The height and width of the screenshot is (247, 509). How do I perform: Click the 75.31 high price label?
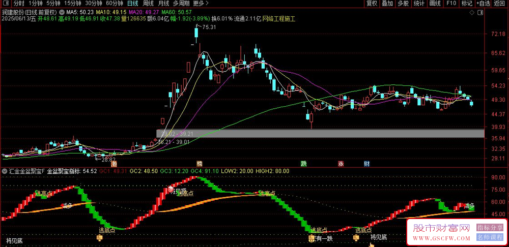tap(209, 27)
